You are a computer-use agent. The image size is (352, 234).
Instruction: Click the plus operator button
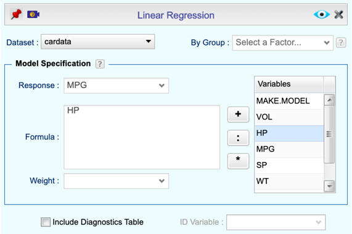[238, 115]
